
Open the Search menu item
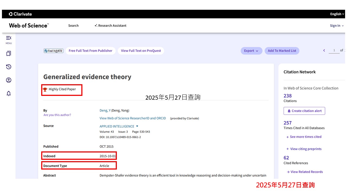[x=73, y=25]
